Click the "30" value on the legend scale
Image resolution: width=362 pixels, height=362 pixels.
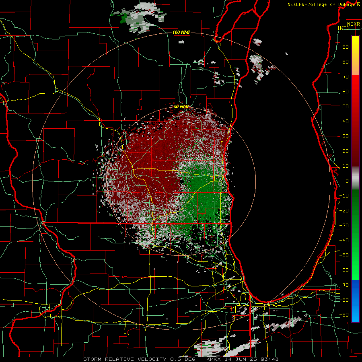346,136
